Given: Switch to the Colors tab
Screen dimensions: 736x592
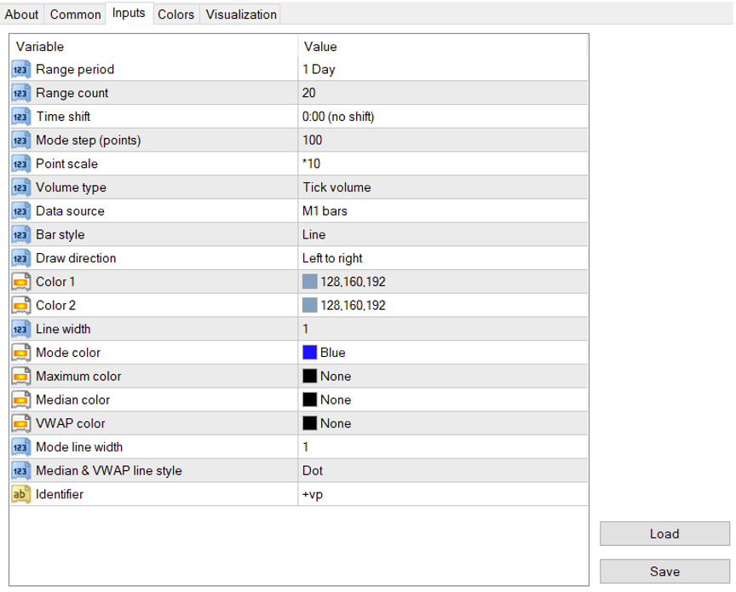Looking at the screenshot, I should (176, 14).
